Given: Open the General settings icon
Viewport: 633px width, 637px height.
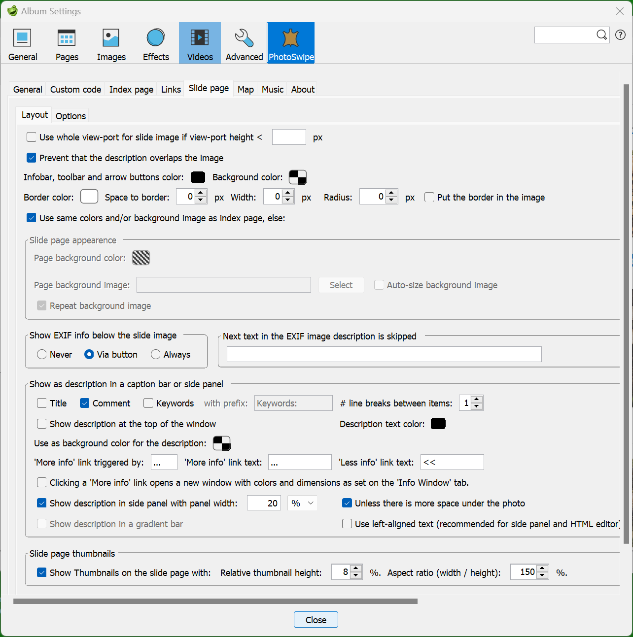Looking at the screenshot, I should coord(23,43).
